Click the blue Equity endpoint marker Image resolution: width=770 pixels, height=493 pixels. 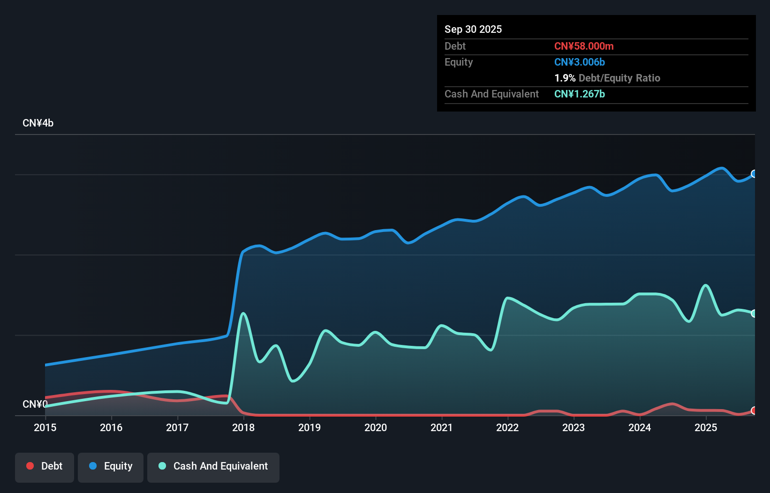pos(754,174)
